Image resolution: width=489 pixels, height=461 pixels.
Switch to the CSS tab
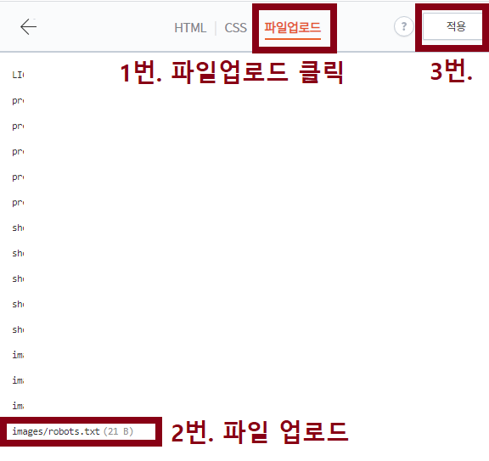(x=235, y=28)
